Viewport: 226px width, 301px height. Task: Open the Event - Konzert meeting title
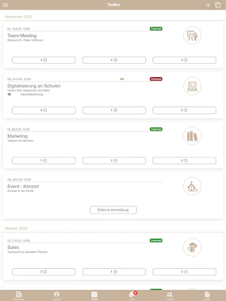pos(23,186)
